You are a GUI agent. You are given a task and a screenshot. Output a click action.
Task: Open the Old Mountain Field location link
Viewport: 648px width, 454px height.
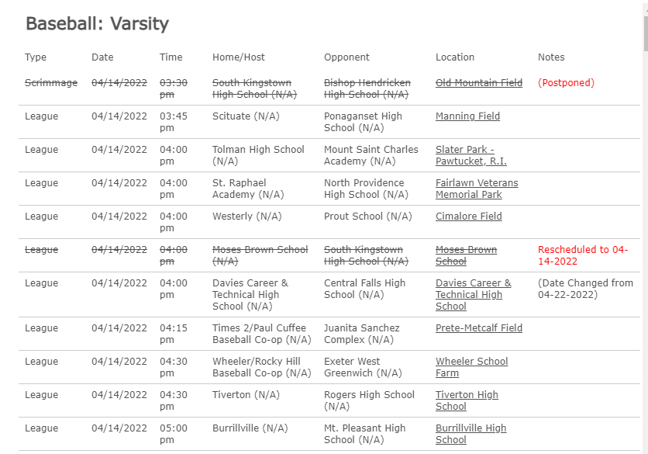click(478, 83)
